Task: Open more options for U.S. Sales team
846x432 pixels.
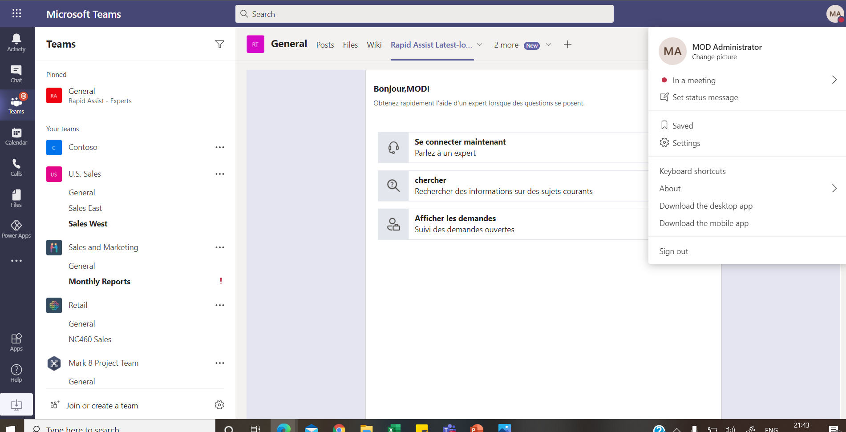Action: [220, 174]
